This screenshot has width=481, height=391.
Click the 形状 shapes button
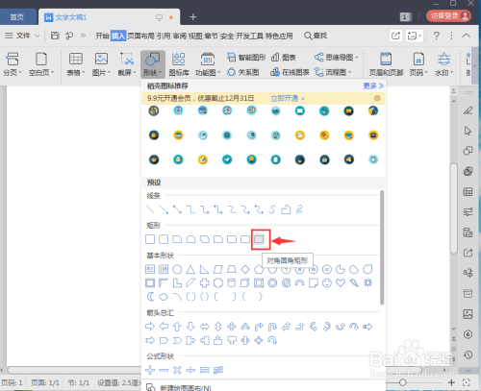tap(152, 64)
